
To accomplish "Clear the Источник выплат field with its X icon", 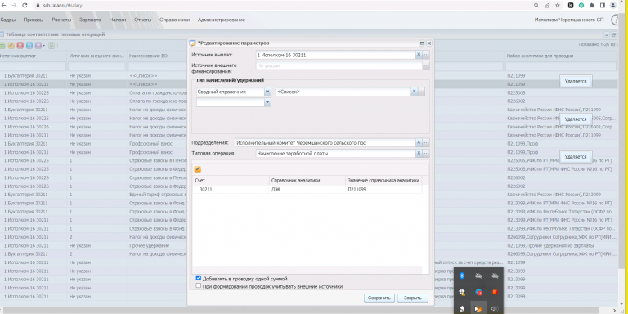I will (419, 55).
